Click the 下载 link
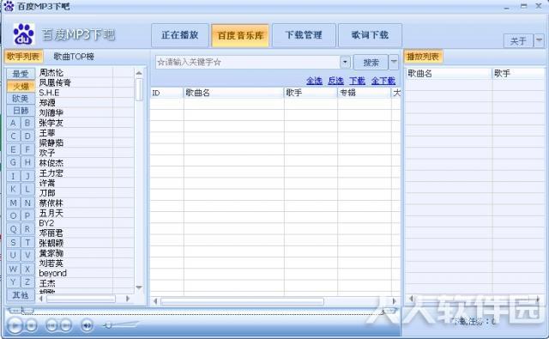Image resolution: width=549 pixels, height=339 pixels. point(357,81)
